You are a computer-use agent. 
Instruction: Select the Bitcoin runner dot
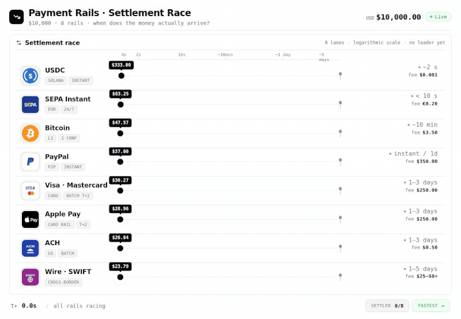(x=120, y=133)
